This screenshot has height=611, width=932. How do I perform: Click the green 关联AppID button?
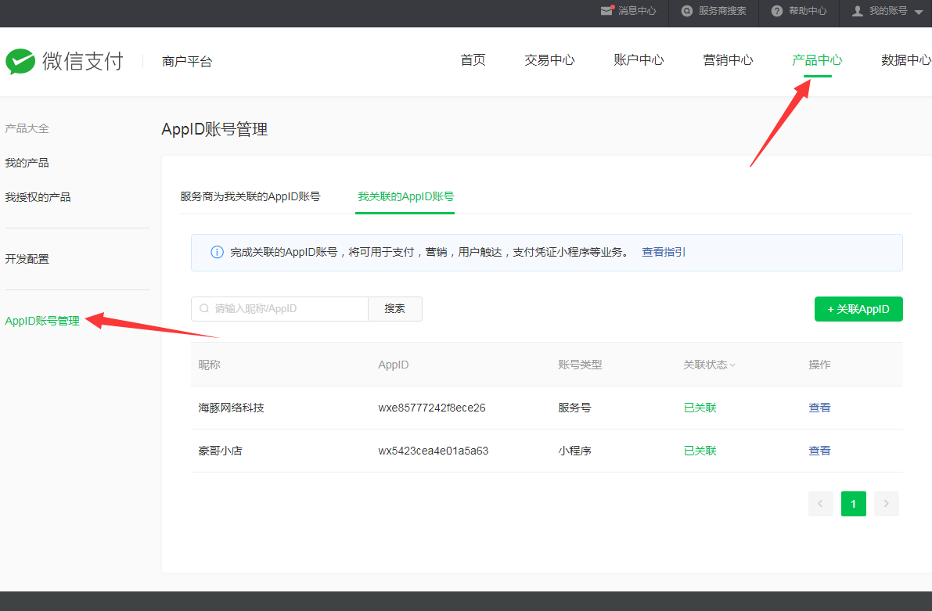858,309
